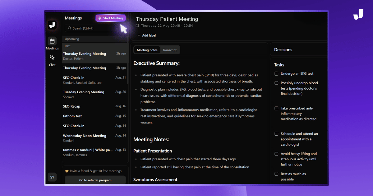
Task: Check the anti-inflammatory medication task
Action: pyautogui.click(x=276, y=108)
